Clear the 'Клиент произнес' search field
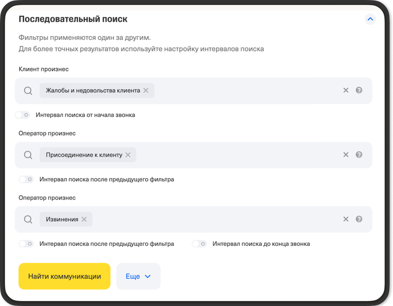Image resolution: width=393 pixels, height=306 pixels. pyautogui.click(x=346, y=91)
